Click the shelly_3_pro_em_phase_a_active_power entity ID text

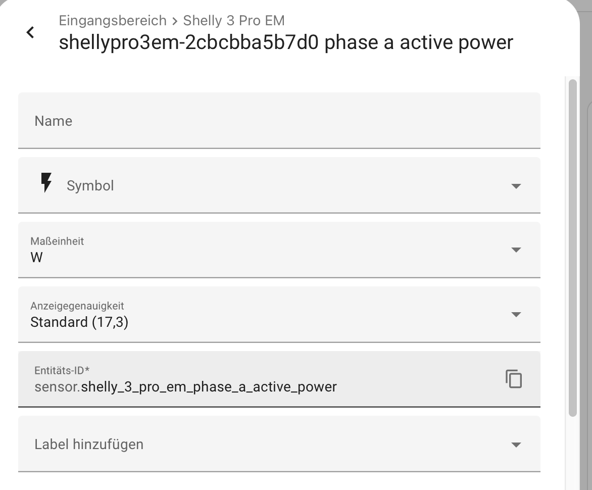click(x=209, y=387)
